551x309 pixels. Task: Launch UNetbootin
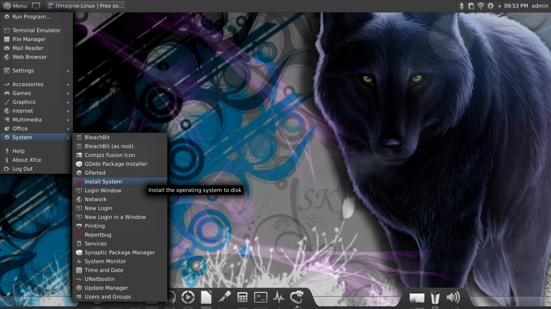click(x=120, y=279)
